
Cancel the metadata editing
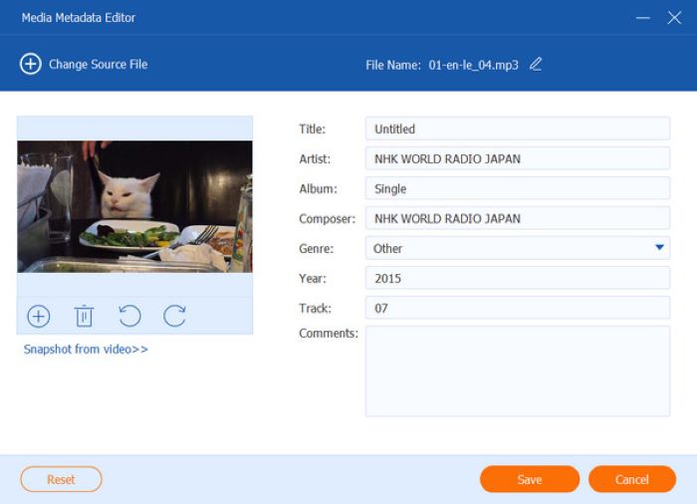631,479
